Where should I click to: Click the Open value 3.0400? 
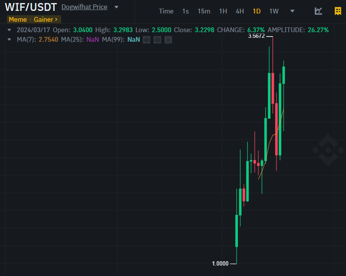point(83,30)
